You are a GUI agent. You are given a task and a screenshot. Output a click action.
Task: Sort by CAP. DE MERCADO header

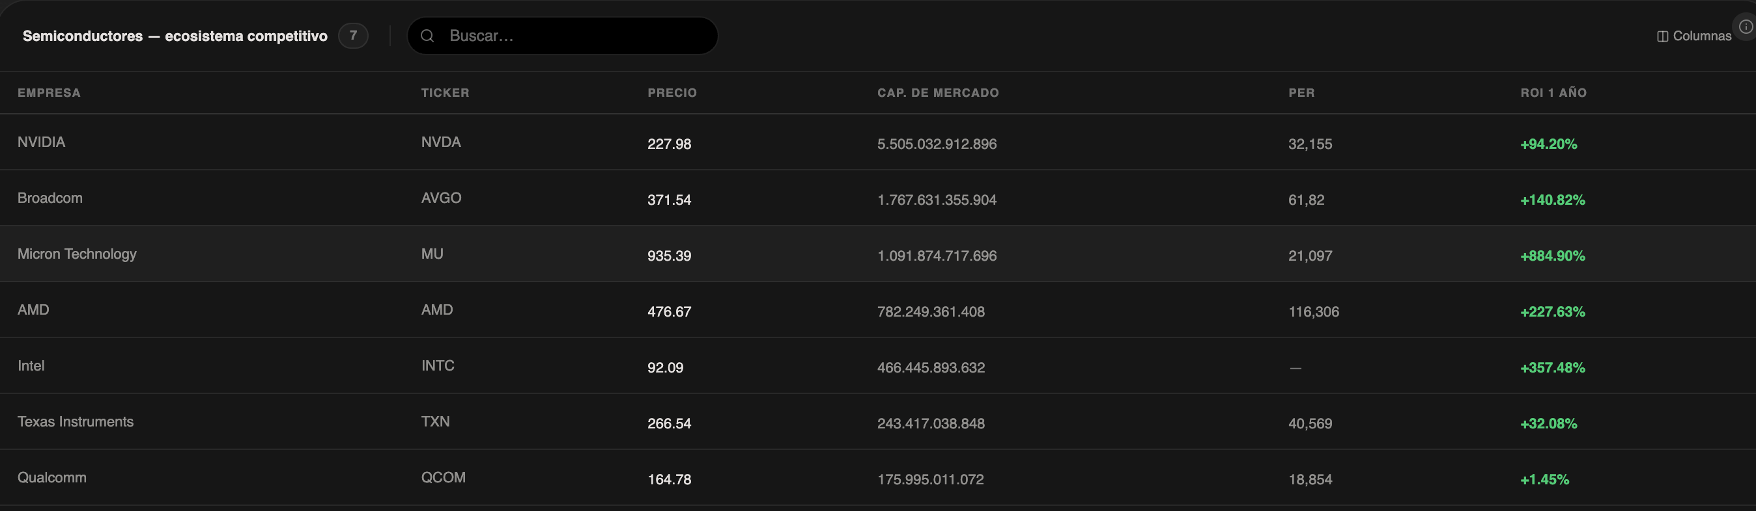938,92
